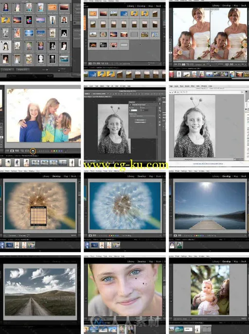
Task: Select Library tab above warm-toned dandelion
Action: click(46, 176)
